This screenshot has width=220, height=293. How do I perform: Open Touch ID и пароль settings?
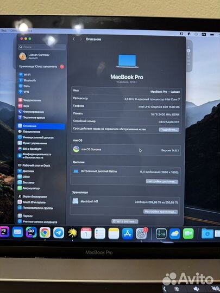(32, 202)
